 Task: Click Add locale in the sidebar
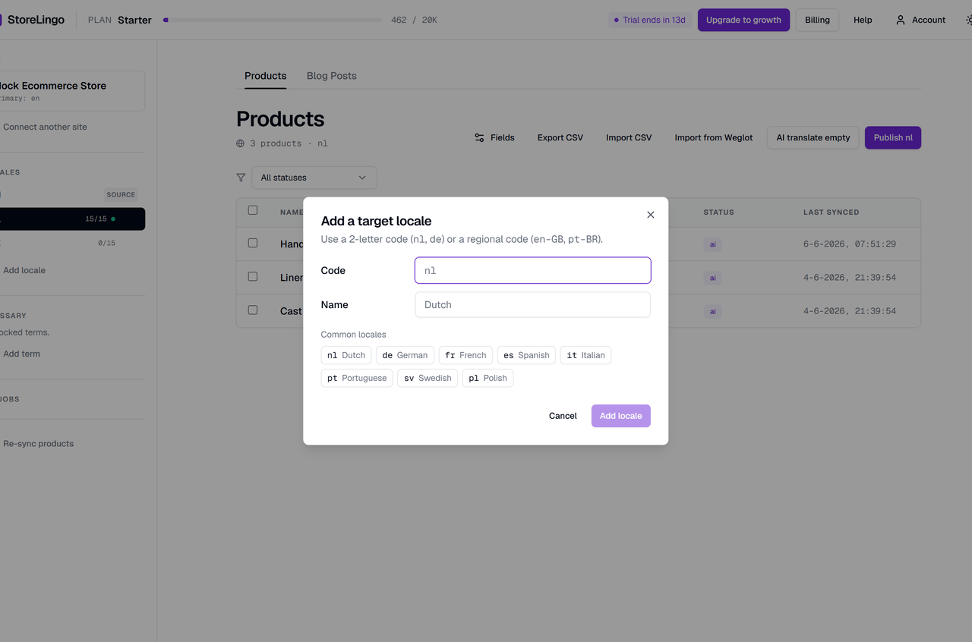[24, 270]
